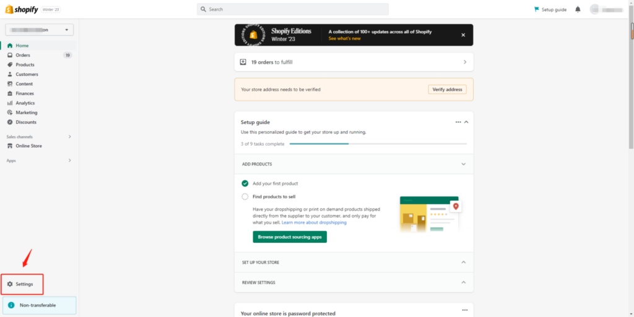
Task: Open Learn more about dropshipping link
Action: coord(314,222)
